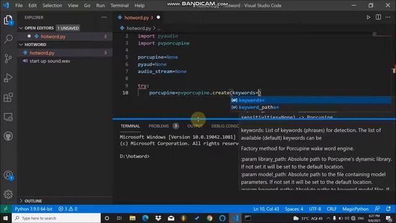This screenshot has width=396, height=223.
Task: Open the Terminal menu
Action: pyautogui.click(x=119, y=6)
